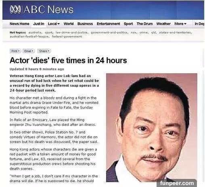This screenshot has height=187, width=205.
Task: Click the Print button
Action: (15, 51)
